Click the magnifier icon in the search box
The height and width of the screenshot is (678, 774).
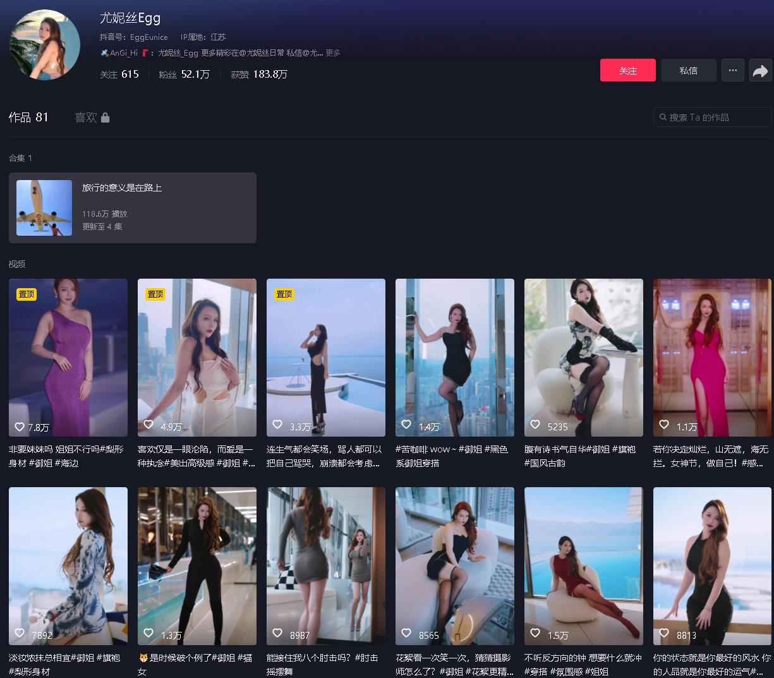[x=663, y=117]
